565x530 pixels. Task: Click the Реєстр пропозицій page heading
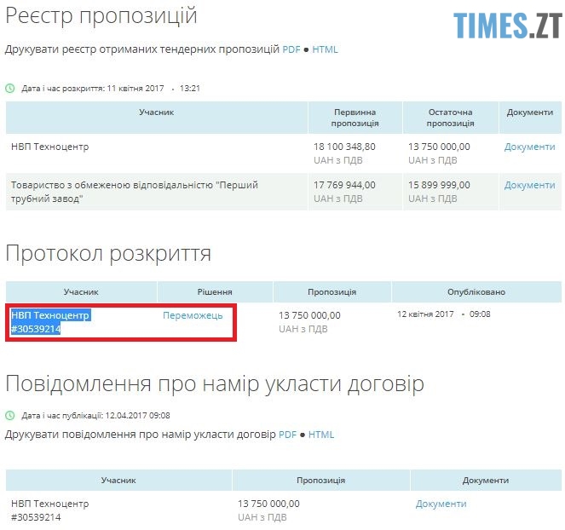point(101,15)
